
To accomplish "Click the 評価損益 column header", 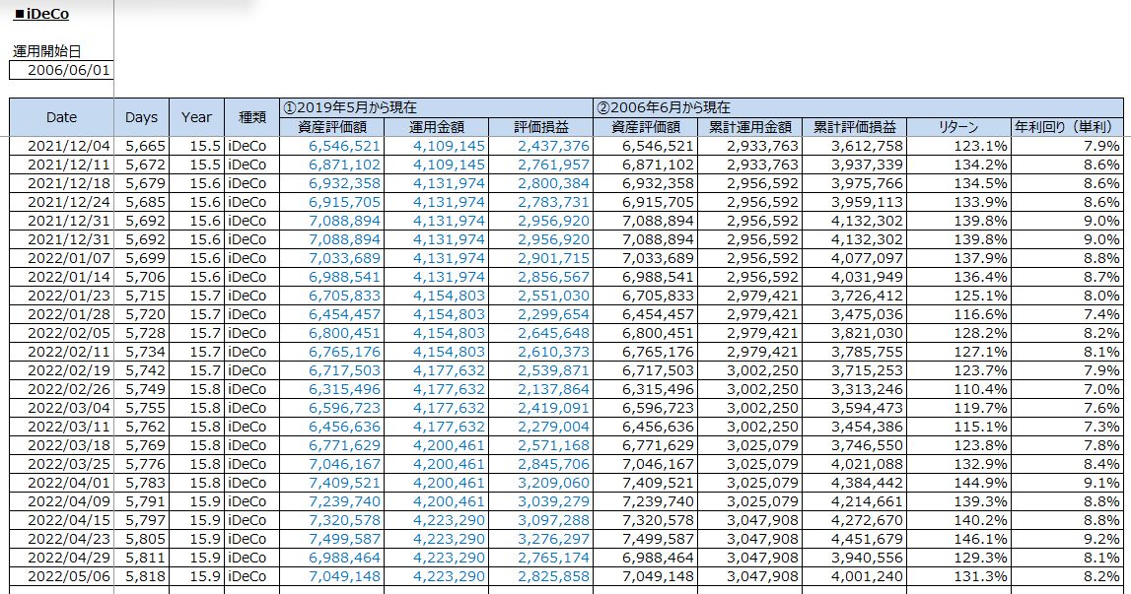I will click(540, 127).
